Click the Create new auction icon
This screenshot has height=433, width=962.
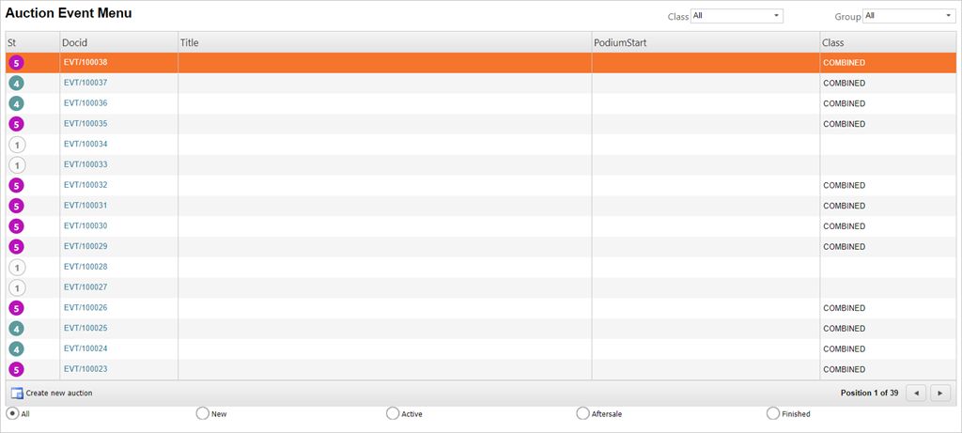[17, 393]
